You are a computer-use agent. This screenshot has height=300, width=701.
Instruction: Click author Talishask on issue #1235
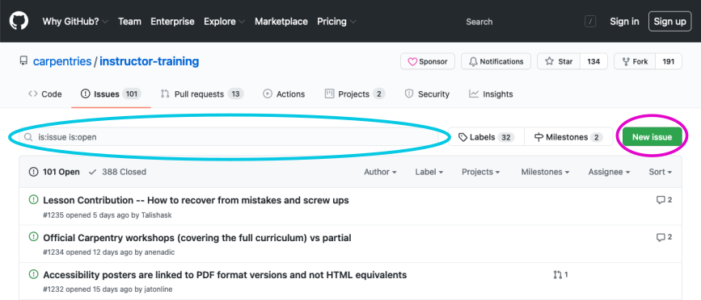pos(157,215)
